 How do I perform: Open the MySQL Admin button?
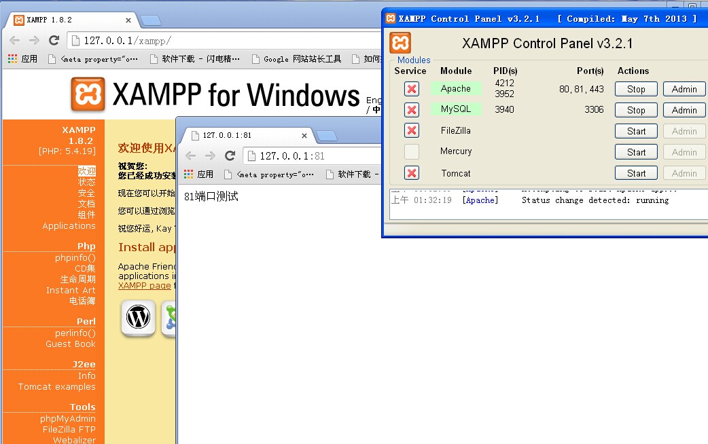click(x=684, y=110)
